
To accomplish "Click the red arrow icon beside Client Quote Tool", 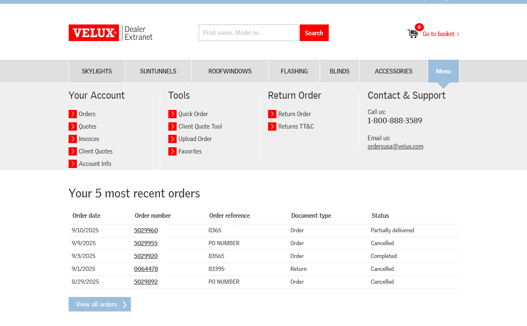I will click(172, 127).
